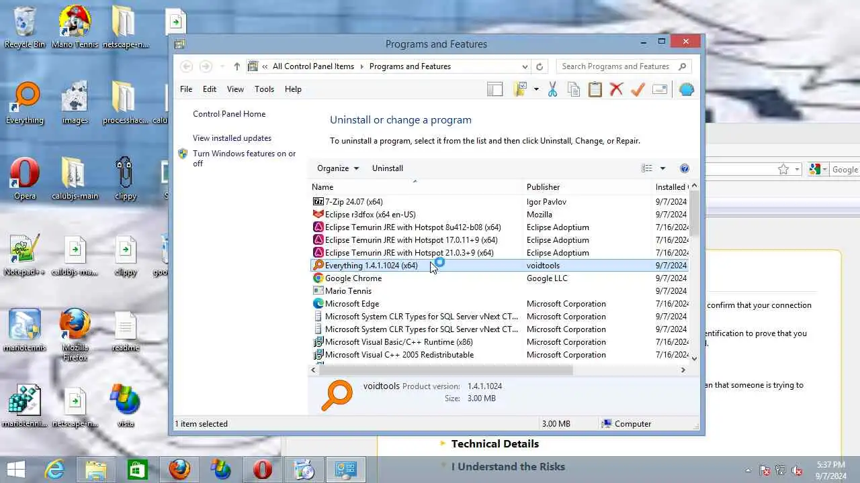
Task: Select Microsoft Edge in program list
Action: coord(499,304)
